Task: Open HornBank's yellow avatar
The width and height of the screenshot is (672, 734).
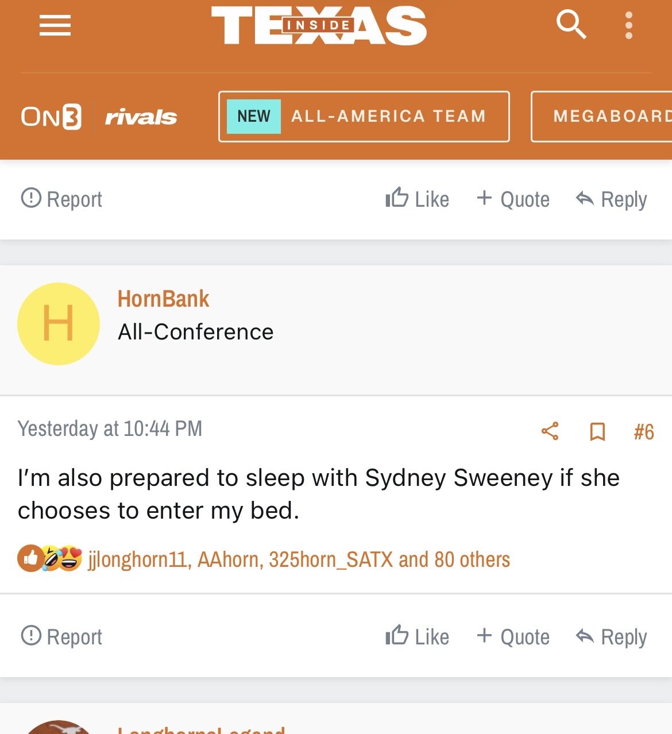Action: tap(59, 324)
